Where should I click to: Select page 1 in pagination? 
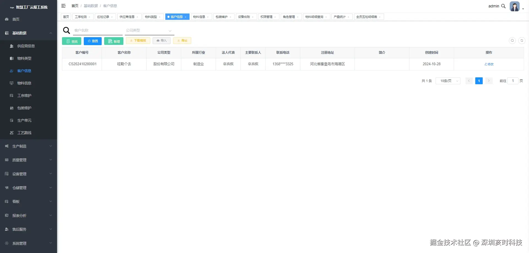pyautogui.click(x=479, y=81)
